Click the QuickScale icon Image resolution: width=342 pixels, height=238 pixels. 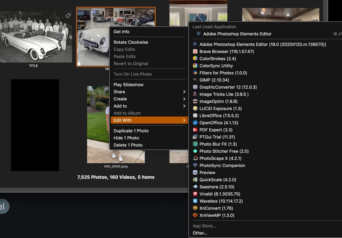pos(195,180)
